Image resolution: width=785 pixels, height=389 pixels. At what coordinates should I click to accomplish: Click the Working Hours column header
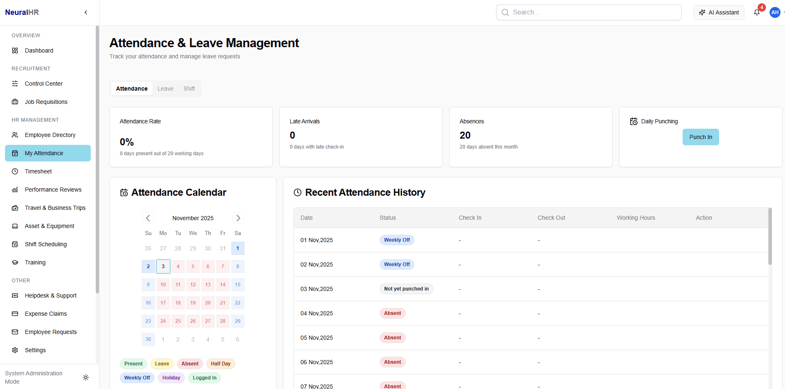[636, 218]
